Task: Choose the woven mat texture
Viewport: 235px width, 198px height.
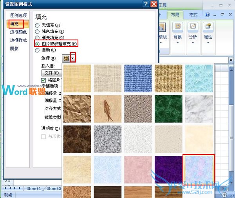Action: pyautogui.click(x=168, y=78)
